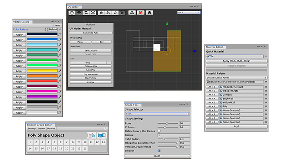
Task: Open Settings in Smooth Group Editor
Action: (32, 128)
